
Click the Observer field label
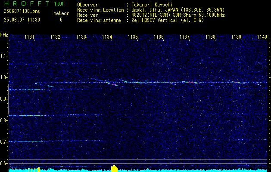click(x=87, y=5)
